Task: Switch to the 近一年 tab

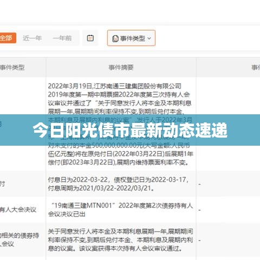Action: 32,38
